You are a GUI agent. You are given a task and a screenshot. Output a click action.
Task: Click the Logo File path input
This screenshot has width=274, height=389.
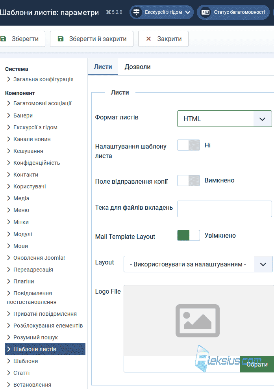182,364
